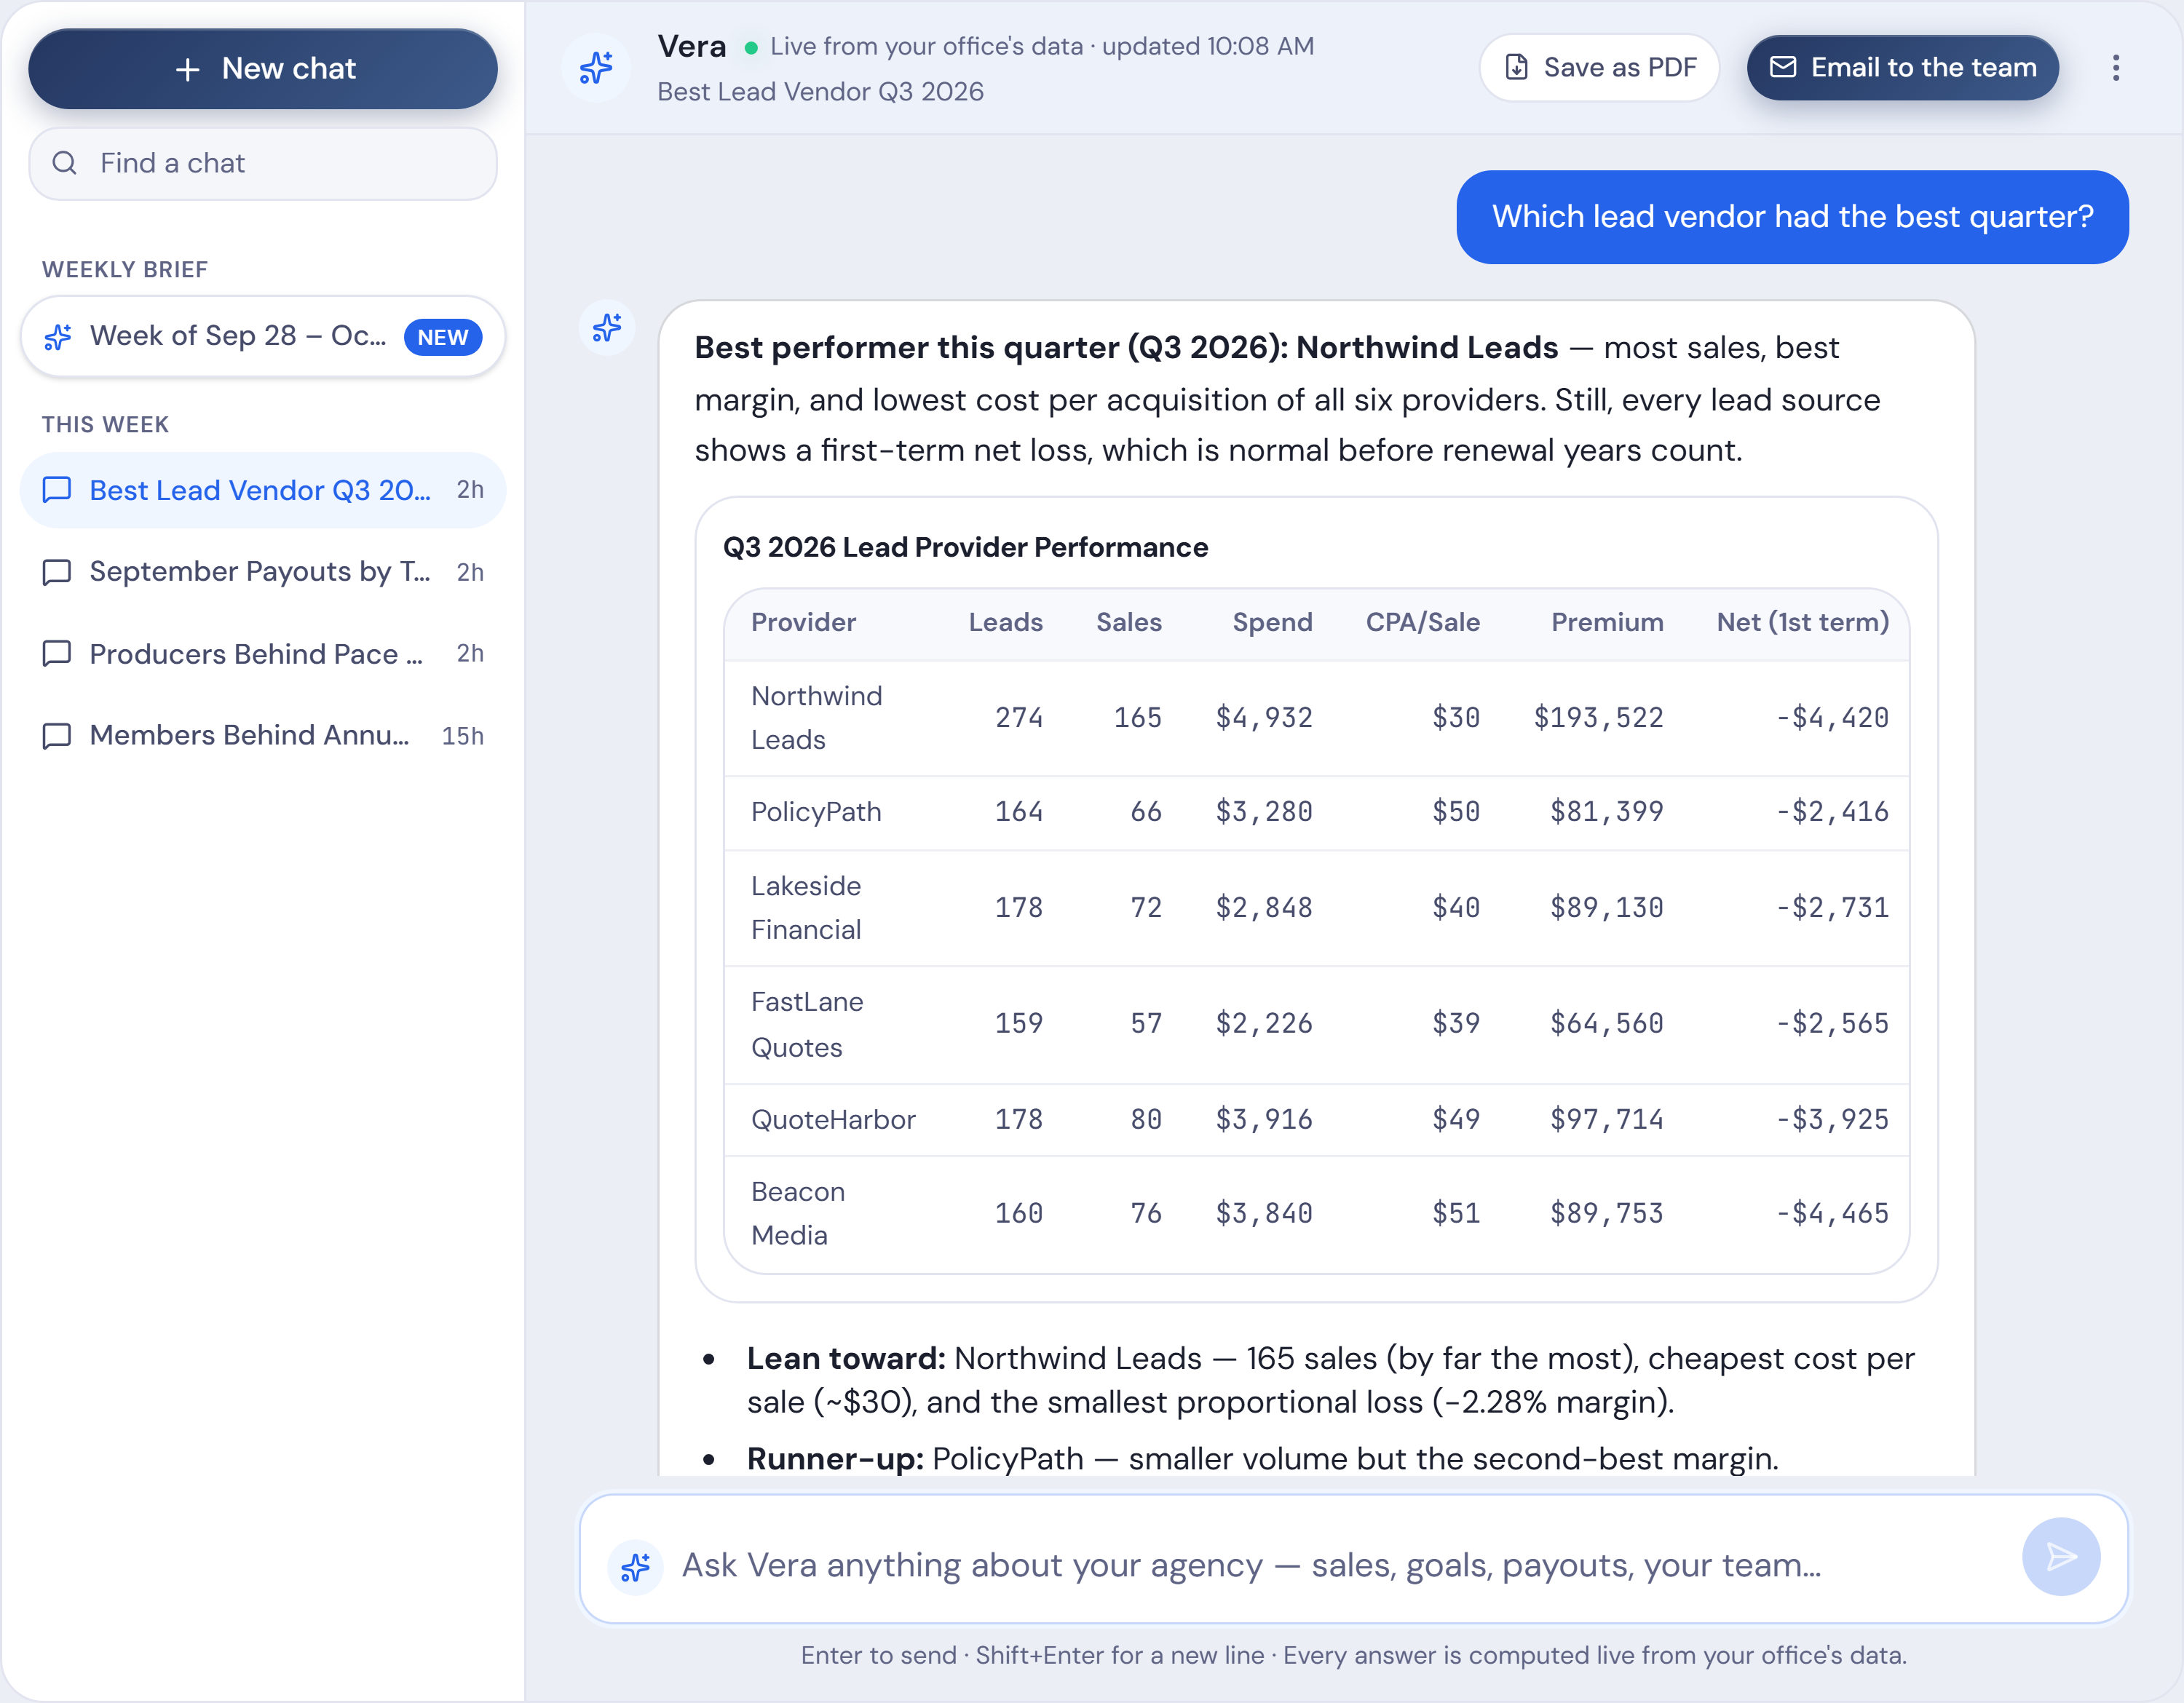Click the Best Lead Vendor Q3 2026 subtitle

click(x=820, y=92)
